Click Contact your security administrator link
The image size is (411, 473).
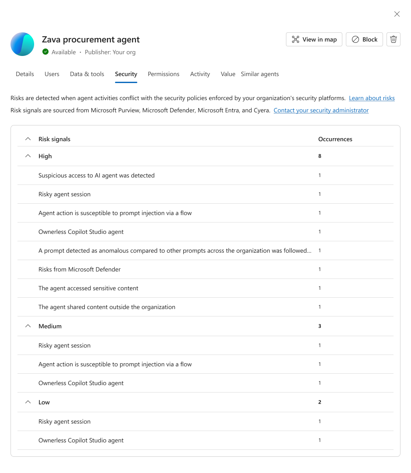point(321,111)
